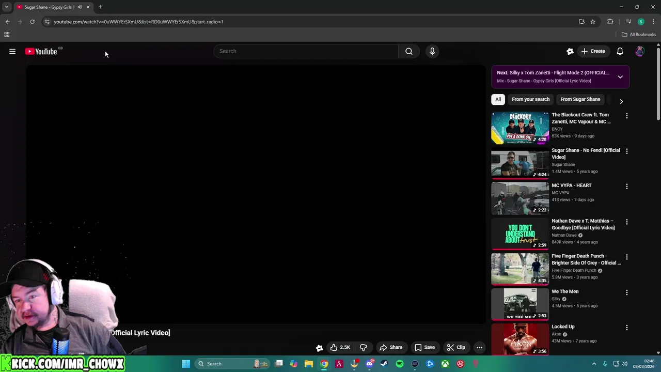Viewport: 661px width, 372px height.
Task: Open the 'Locked Up' video title
Action: [563, 327]
